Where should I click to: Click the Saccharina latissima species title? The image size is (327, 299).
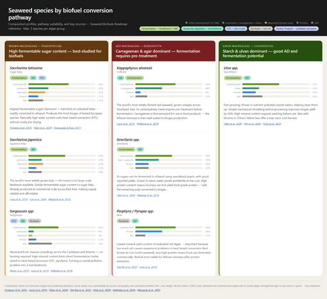pos(26,68)
